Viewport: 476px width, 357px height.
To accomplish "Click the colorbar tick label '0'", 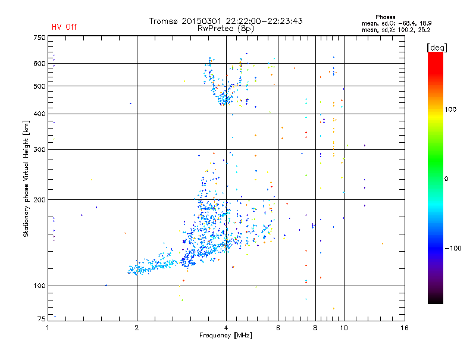I will [x=446, y=179].
